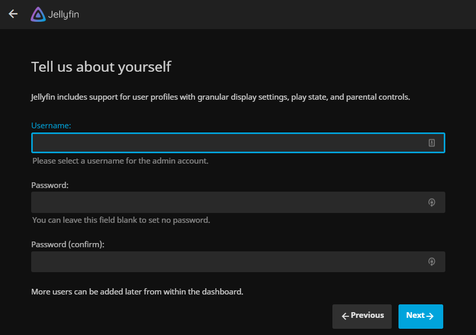The width and height of the screenshot is (476, 335).
Task: Click the autofill icon in Username field
Action: (x=431, y=143)
